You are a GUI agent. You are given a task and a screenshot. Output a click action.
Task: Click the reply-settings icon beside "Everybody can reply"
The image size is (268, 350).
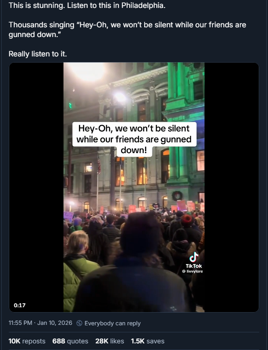click(79, 323)
